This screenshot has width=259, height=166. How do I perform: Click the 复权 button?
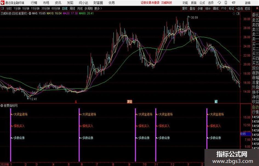pyautogui.click(x=185, y=8)
